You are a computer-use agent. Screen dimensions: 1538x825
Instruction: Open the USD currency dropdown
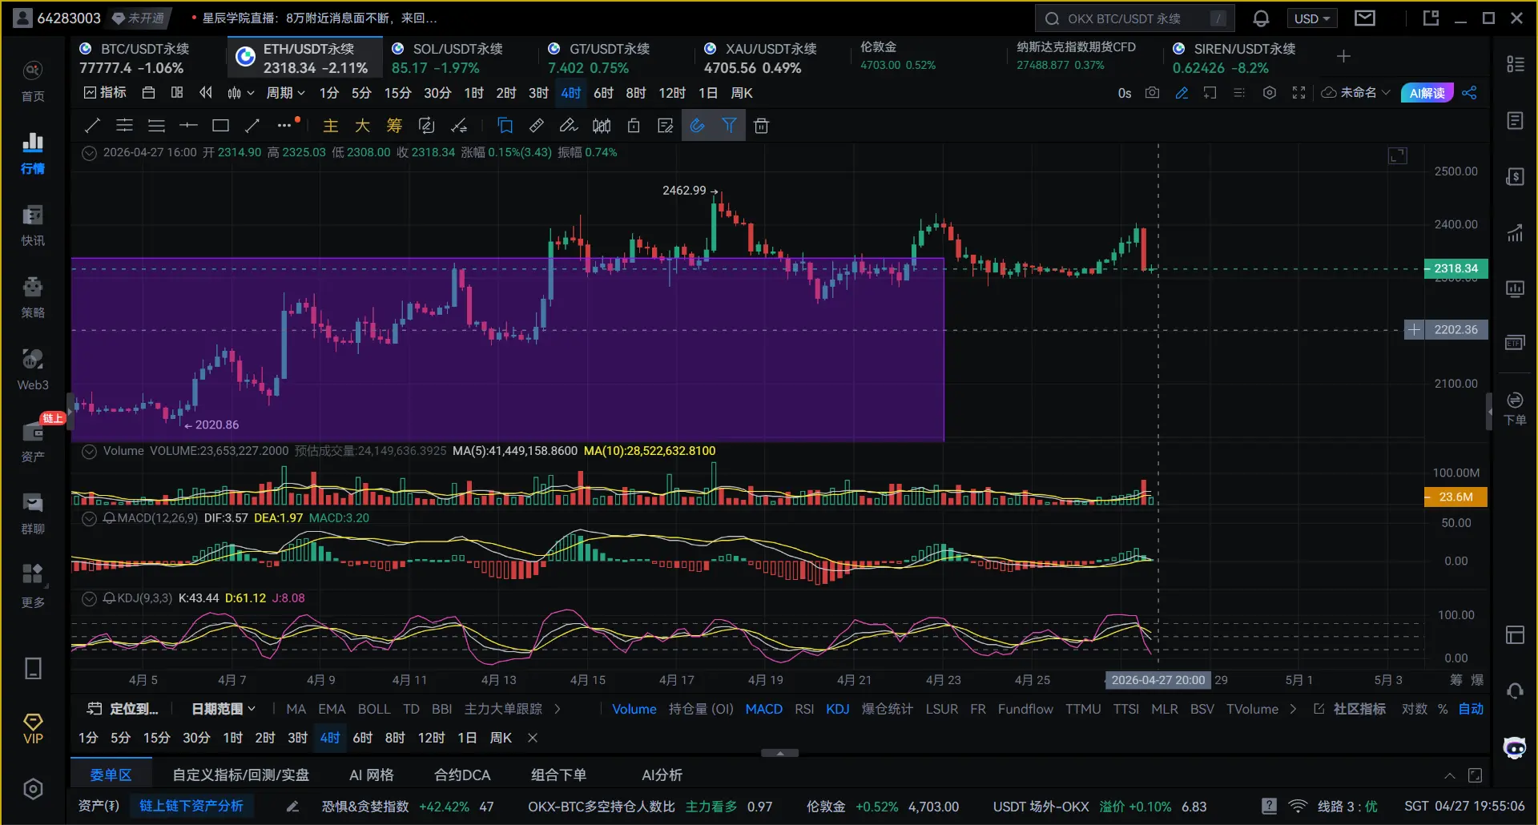pos(1311,18)
